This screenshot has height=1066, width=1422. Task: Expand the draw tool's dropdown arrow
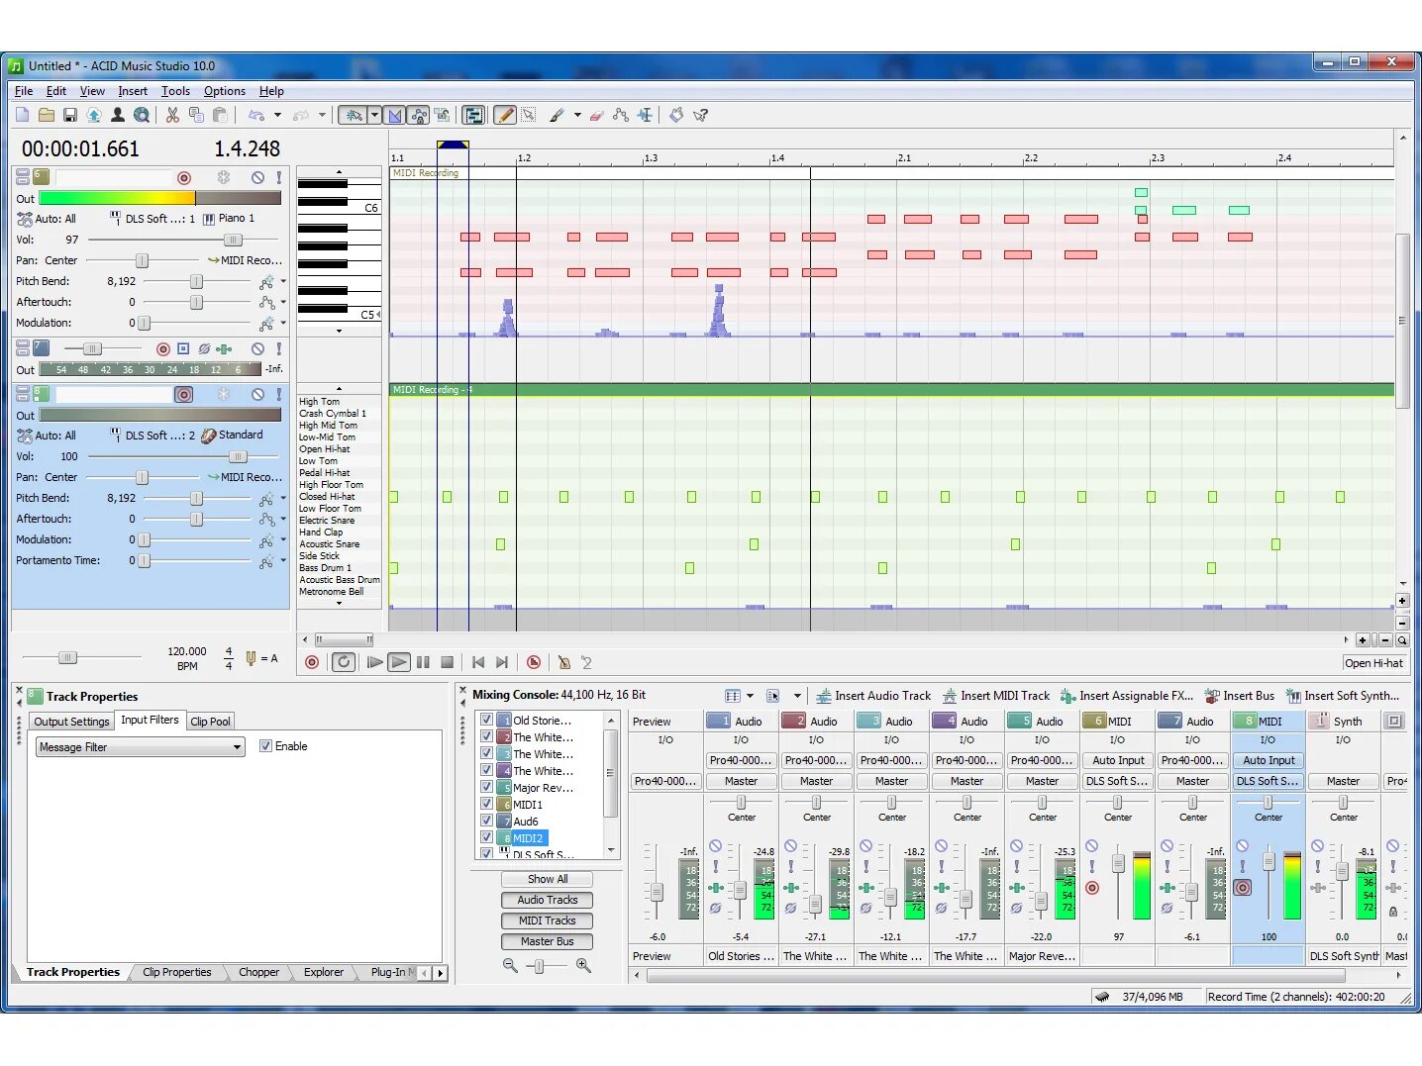tap(577, 115)
